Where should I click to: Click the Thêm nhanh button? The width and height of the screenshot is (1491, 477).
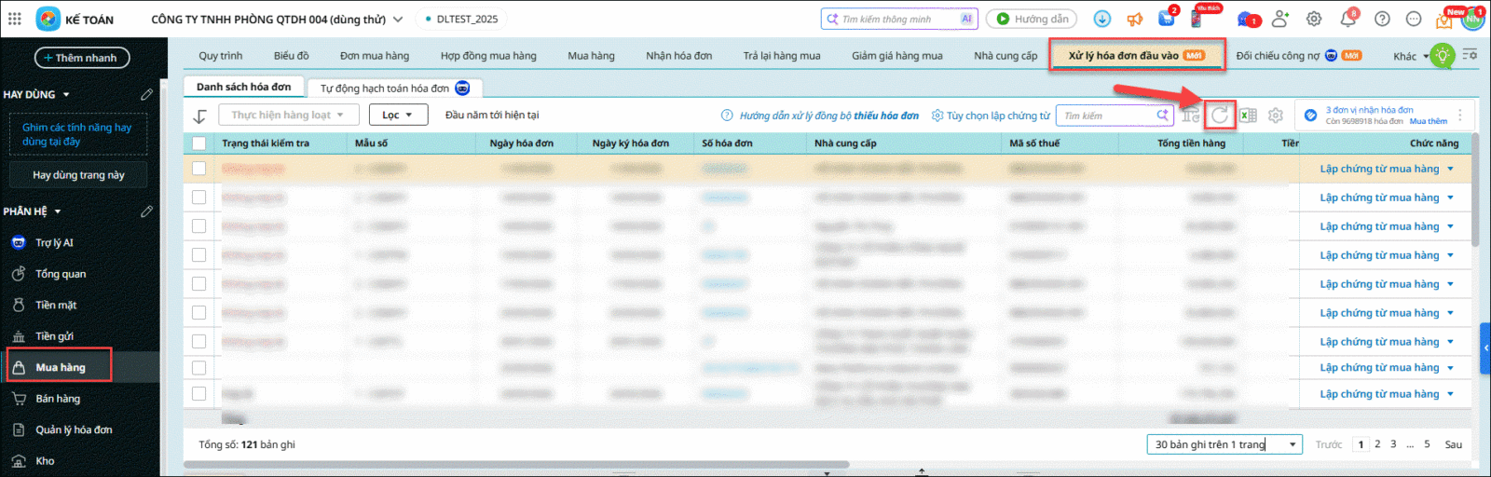coord(82,58)
